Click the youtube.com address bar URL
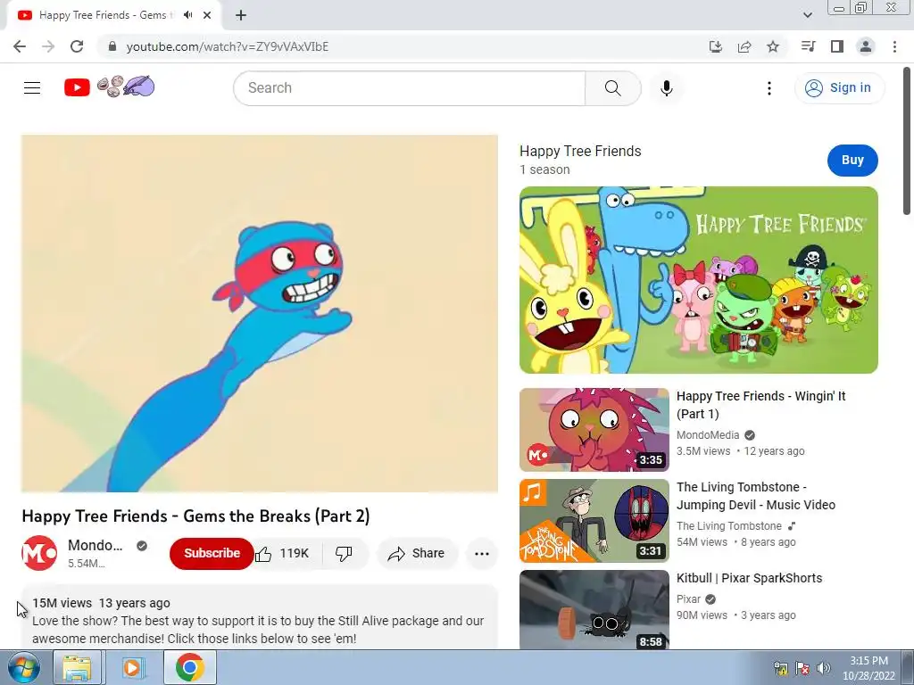Viewport: 914px width, 685px height. click(x=228, y=46)
